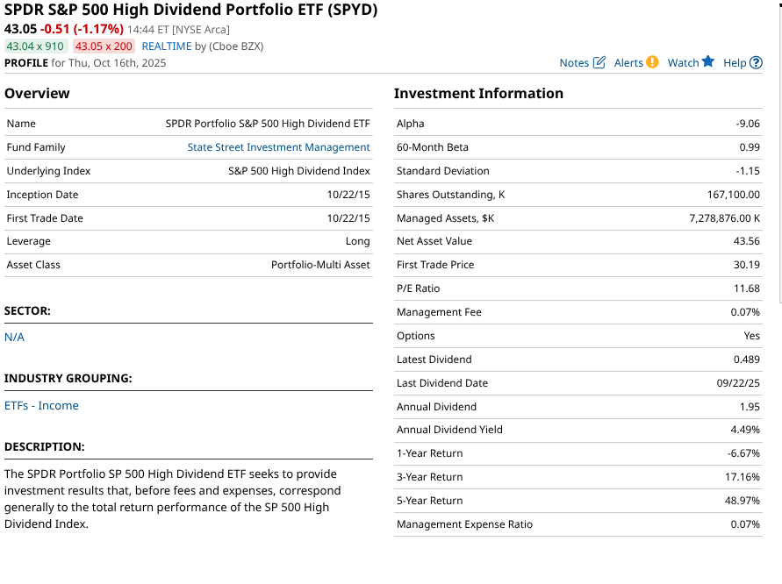Click the 4.49% Annual Dividend Yield value
782x584 pixels.
click(745, 430)
